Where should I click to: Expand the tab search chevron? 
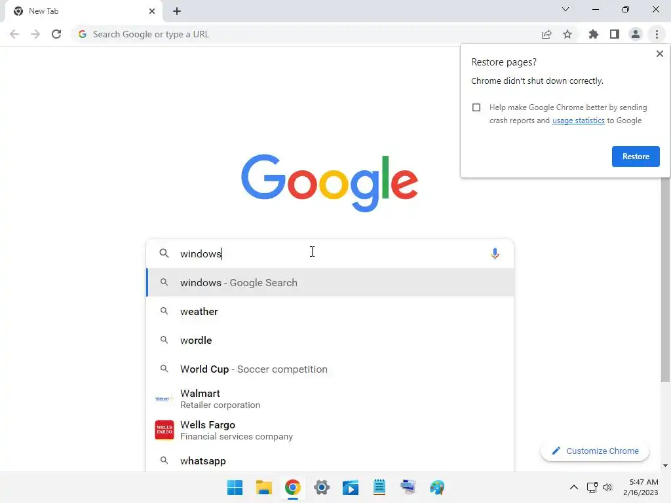pos(566,9)
